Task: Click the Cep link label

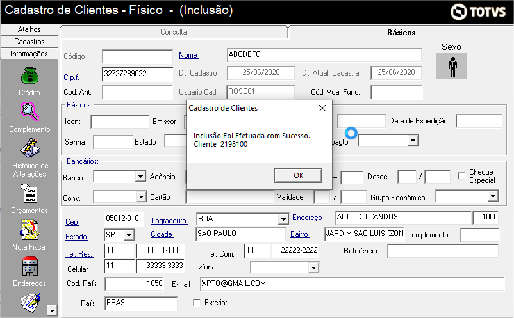Action: pyautogui.click(x=72, y=222)
